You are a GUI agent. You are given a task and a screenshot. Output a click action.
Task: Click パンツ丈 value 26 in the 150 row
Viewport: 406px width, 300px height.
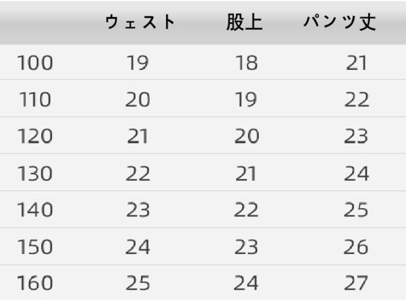[x=356, y=247]
